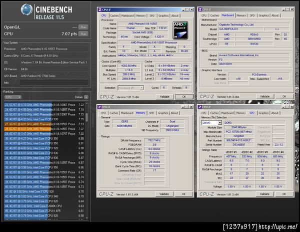The width and height of the screenshot is (300, 232).
Task: Click the CPU-Z Z icon in the Mainboard window title bar
Action: (200, 10)
